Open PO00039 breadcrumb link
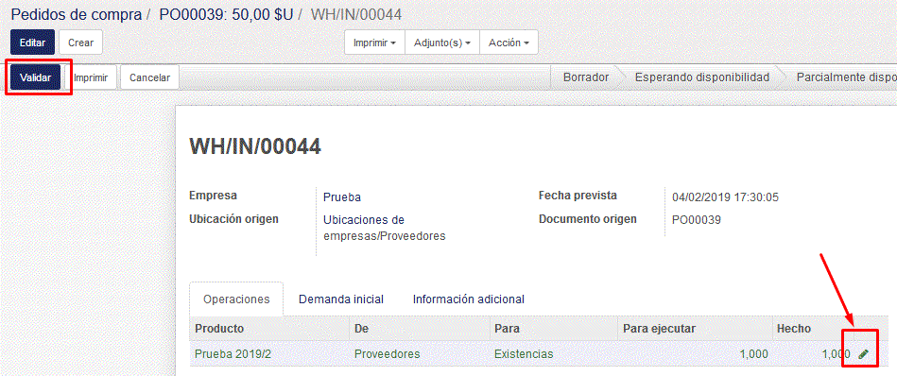The width and height of the screenshot is (897, 376). pos(226,14)
